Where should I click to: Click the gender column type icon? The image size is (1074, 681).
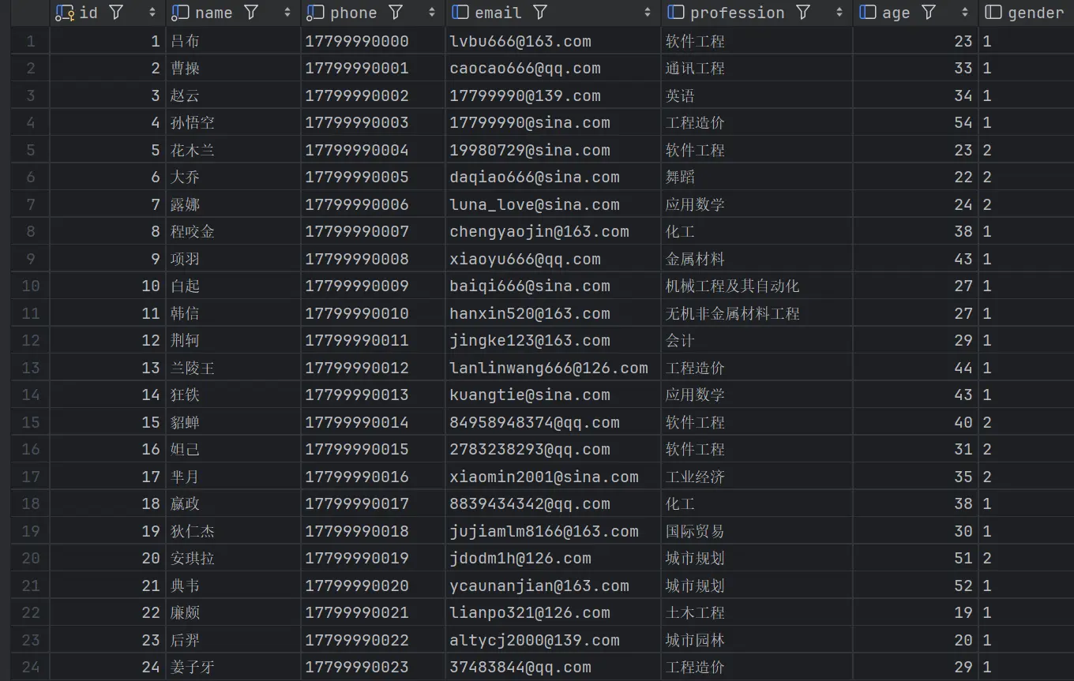point(993,13)
